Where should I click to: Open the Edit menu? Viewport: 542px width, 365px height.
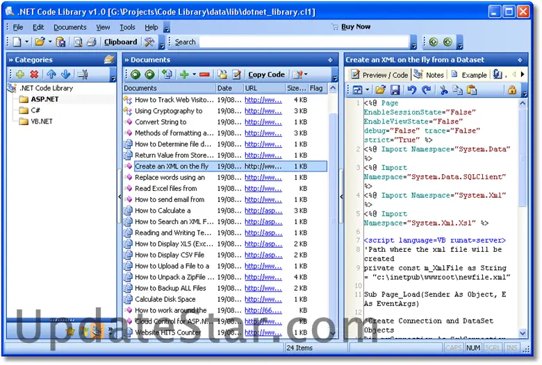point(38,27)
